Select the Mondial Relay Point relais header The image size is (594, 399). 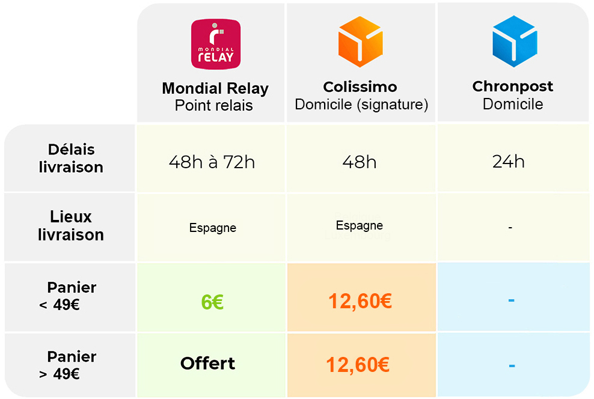click(x=215, y=97)
